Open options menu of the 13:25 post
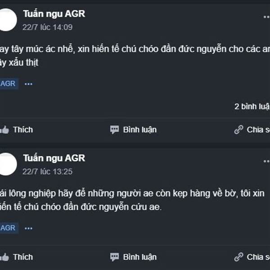The image size is (270, 270). pyautogui.click(x=266, y=161)
